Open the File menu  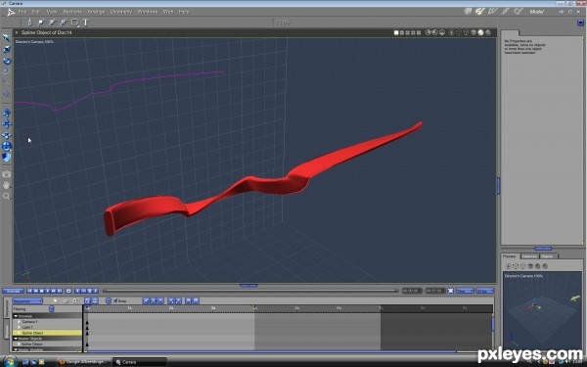coord(23,12)
